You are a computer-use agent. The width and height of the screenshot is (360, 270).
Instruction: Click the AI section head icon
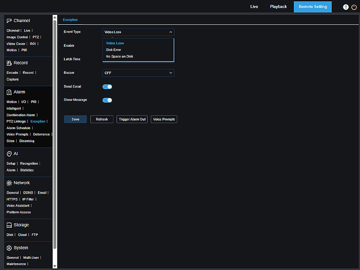coord(9,154)
